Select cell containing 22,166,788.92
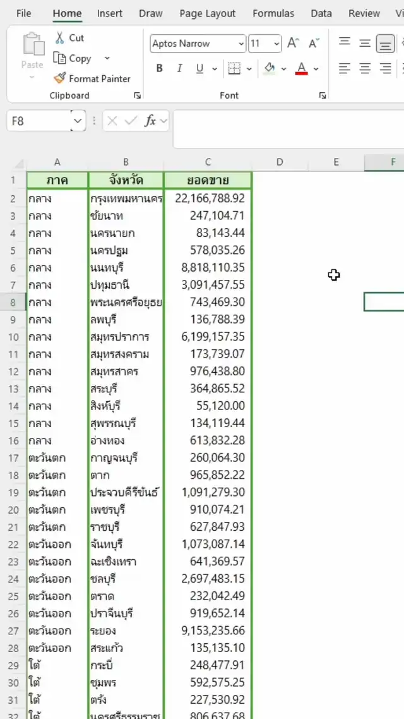404x719 pixels. tap(208, 198)
